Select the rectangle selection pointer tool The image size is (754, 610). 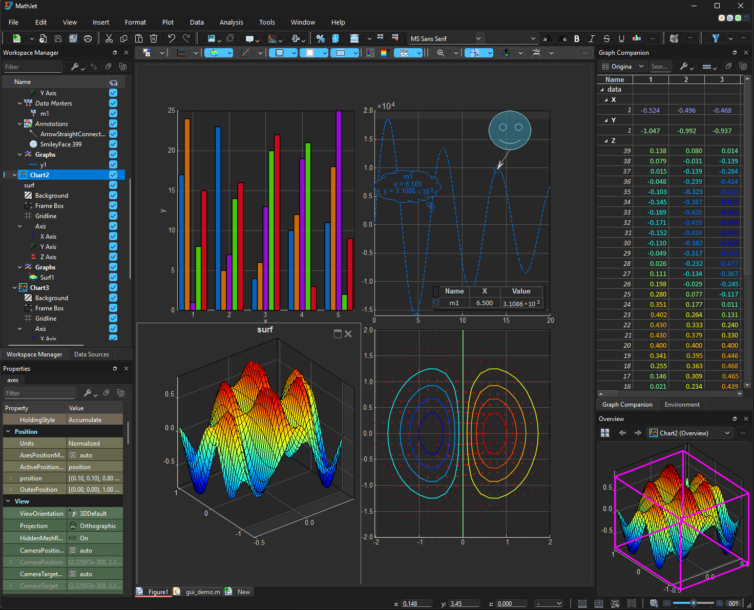coord(474,53)
